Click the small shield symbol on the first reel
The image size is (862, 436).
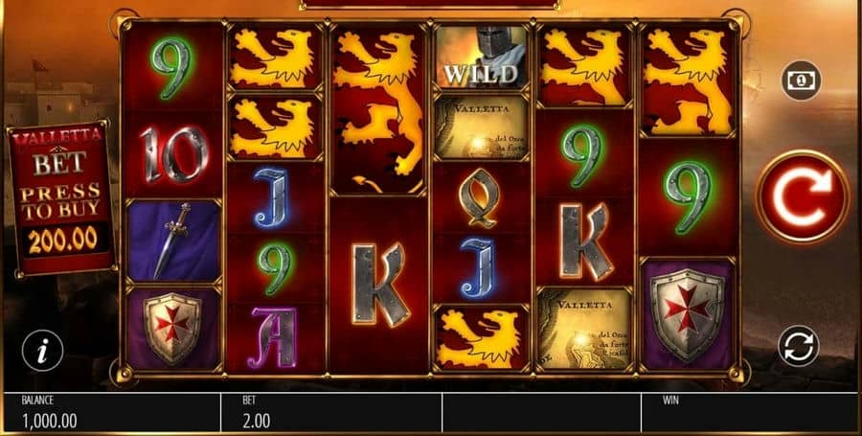click(172, 329)
